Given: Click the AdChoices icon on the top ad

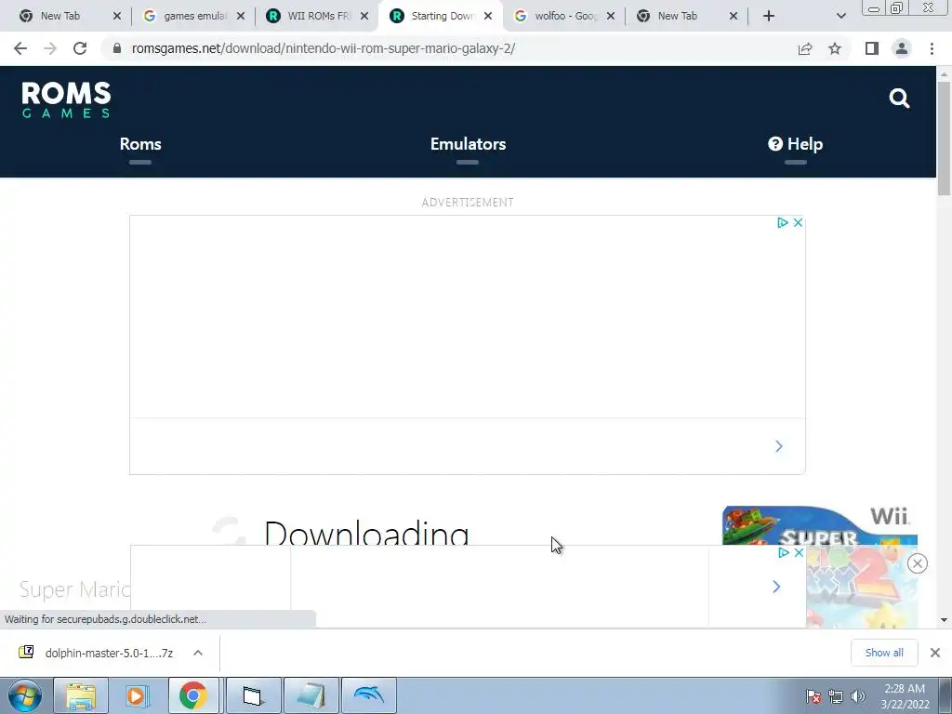Looking at the screenshot, I should click(x=783, y=223).
